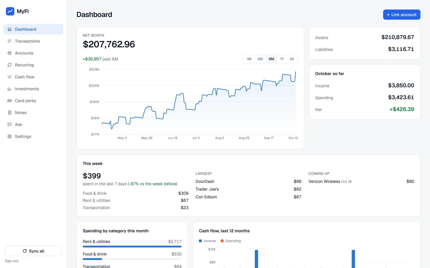Viewport: 430px width, 268px height.
Task: Click the Ask chat bubble icon
Action: coord(10,125)
